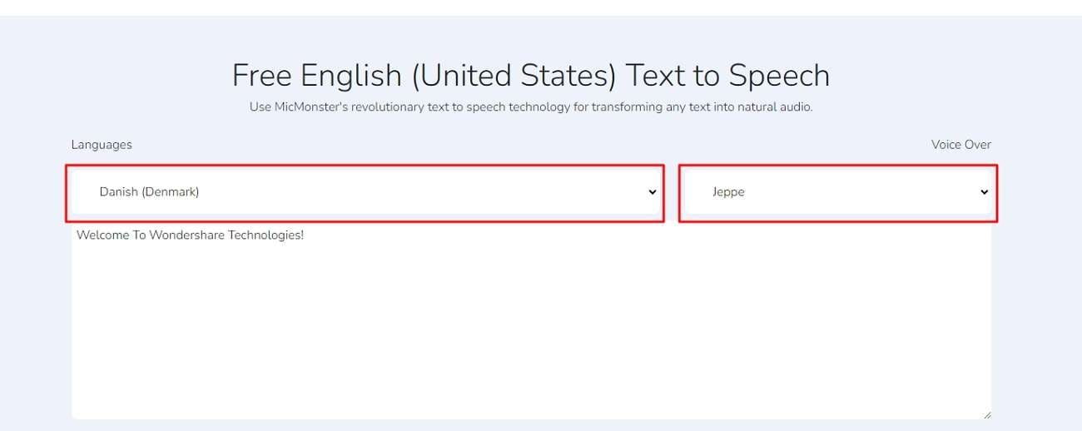This screenshot has height=431, width=1082.
Task: Click the arrow on the Jeppe voice selector
Action: [984, 192]
